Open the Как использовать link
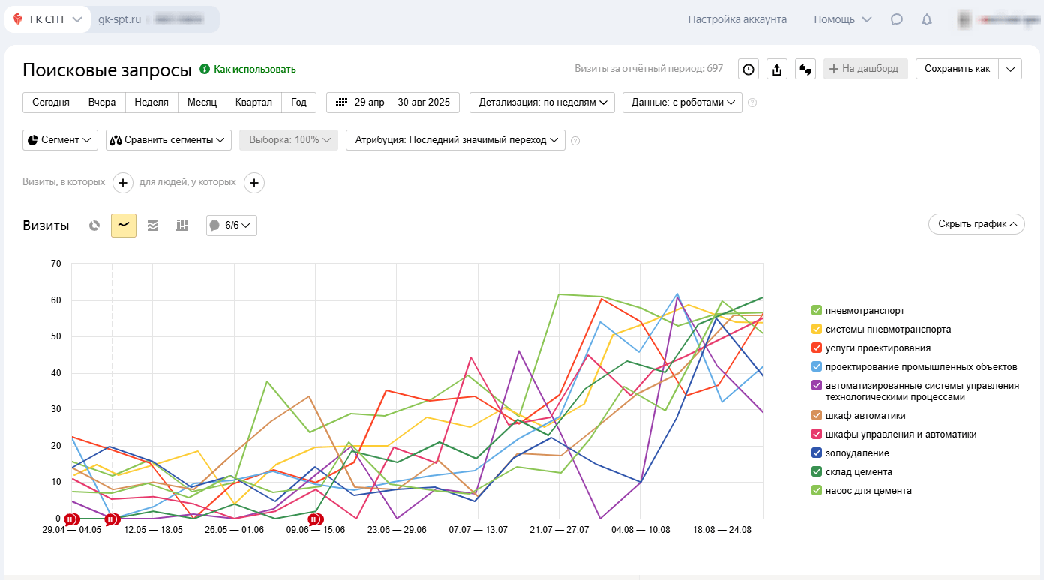Image resolution: width=1044 pixels, height=580 pixels. [x=254, y=69]
